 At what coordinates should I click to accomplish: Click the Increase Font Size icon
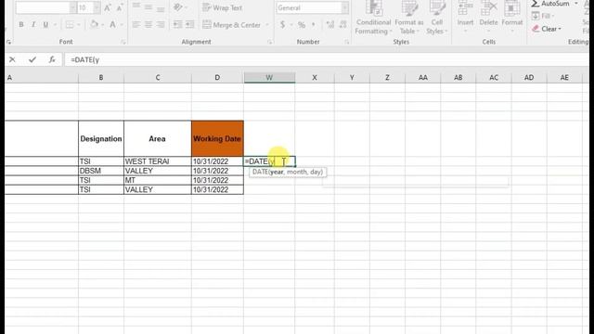(x=108, y=7)
